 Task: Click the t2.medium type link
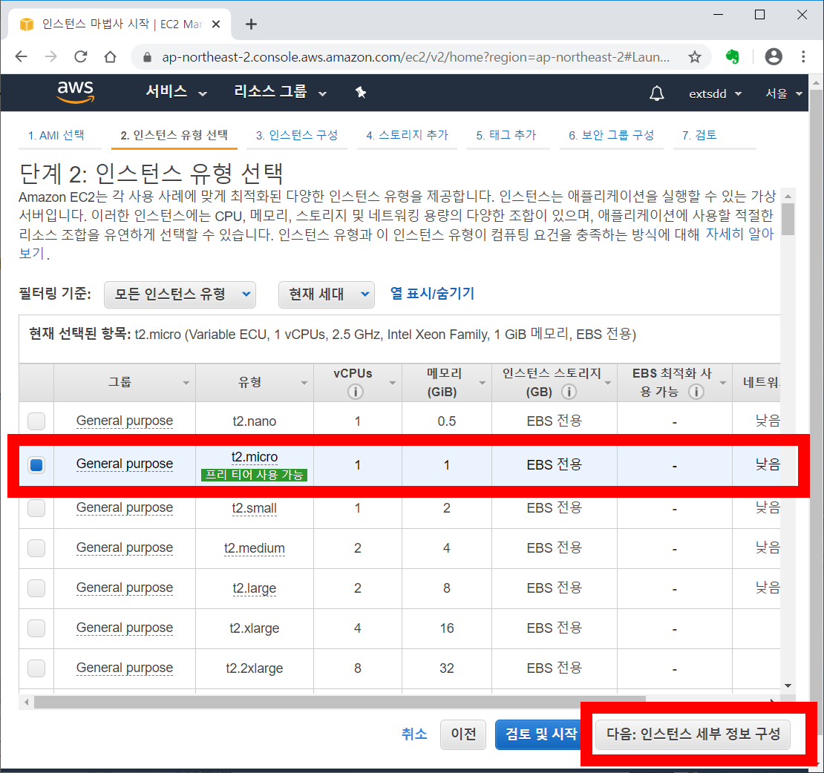[x=255, y=548]
